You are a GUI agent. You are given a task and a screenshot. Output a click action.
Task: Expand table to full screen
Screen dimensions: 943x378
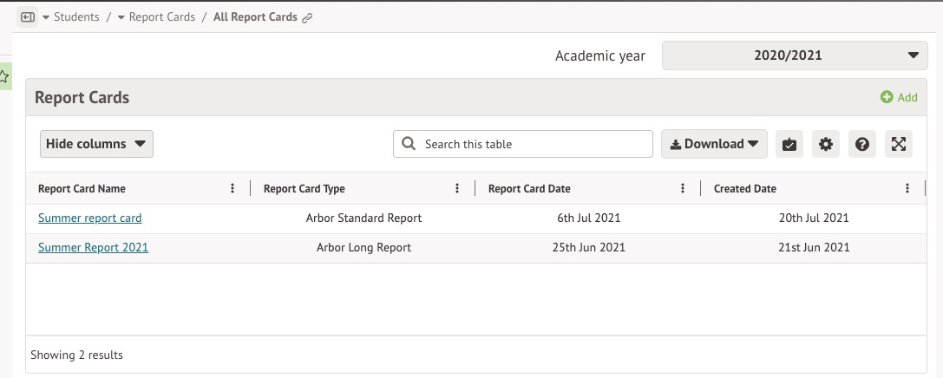tap(899, 145)
